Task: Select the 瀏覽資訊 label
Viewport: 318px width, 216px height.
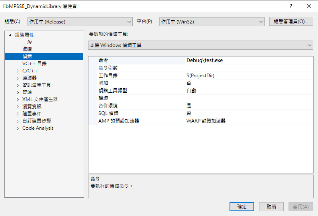Action: pos(32,107)
